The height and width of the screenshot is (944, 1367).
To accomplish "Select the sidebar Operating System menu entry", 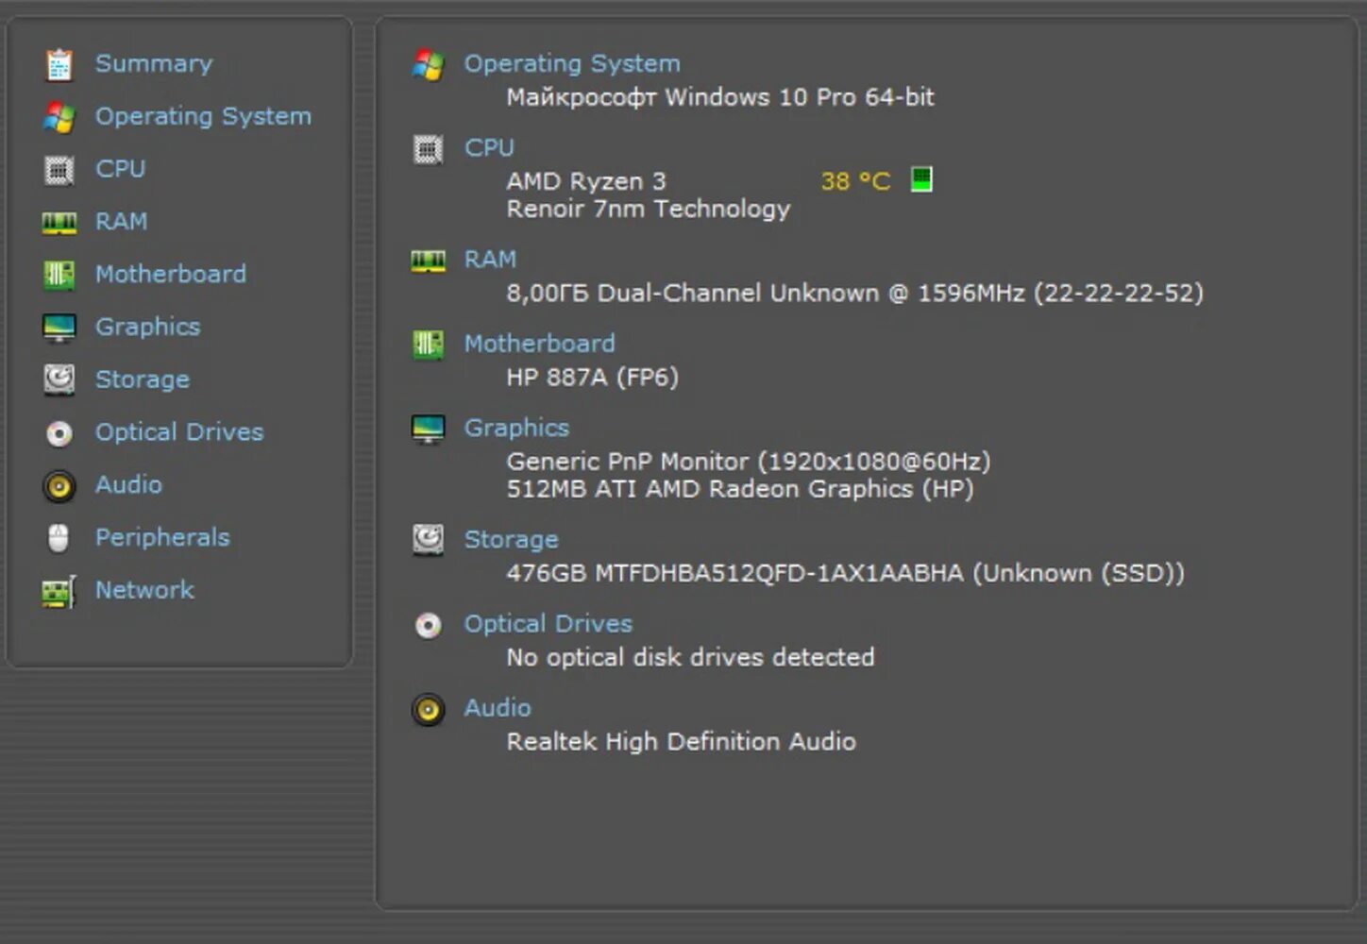I will [x=203, y=116].
